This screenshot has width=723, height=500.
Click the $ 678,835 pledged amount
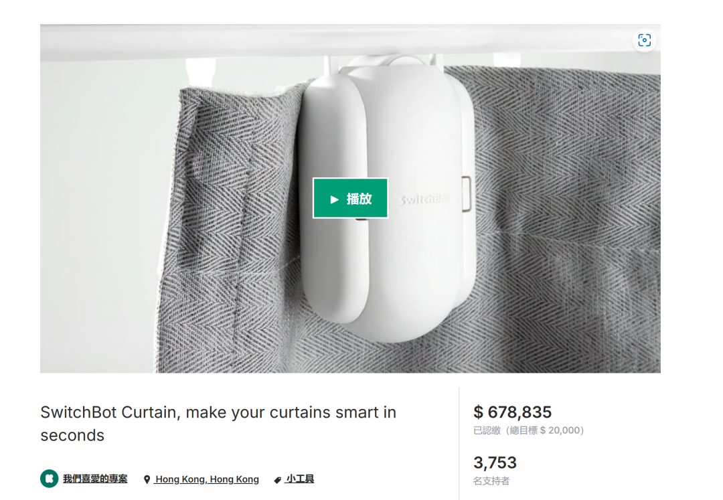513,412
